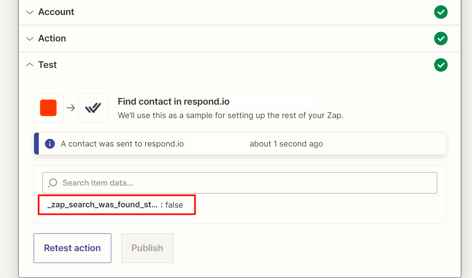This screenshot has width=472, height=278.
Task: Click 'Find contact in respond.io' heading
Action: [x=174, y=102]
